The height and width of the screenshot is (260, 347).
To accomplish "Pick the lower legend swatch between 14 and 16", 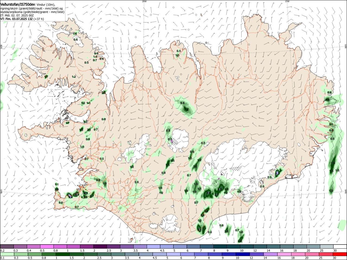I will (x=270, y=254).
